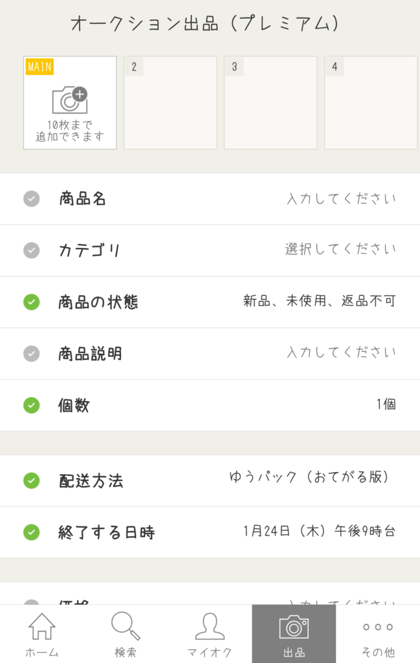Change the 配送方法 shipping option ゆうパック
The image size is (420, 663).
[x=210, y=480]
